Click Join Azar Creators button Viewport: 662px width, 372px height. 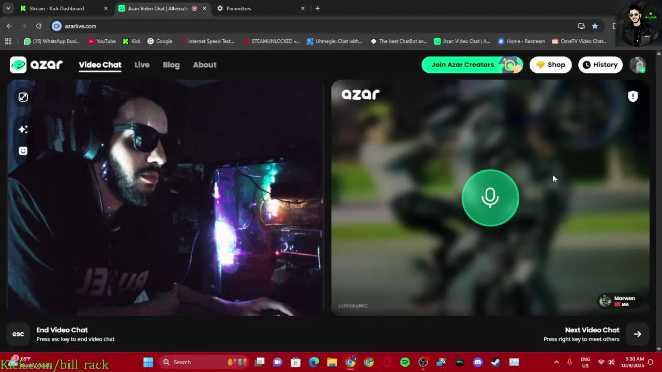pyautogui.click(x=472, y=65)
